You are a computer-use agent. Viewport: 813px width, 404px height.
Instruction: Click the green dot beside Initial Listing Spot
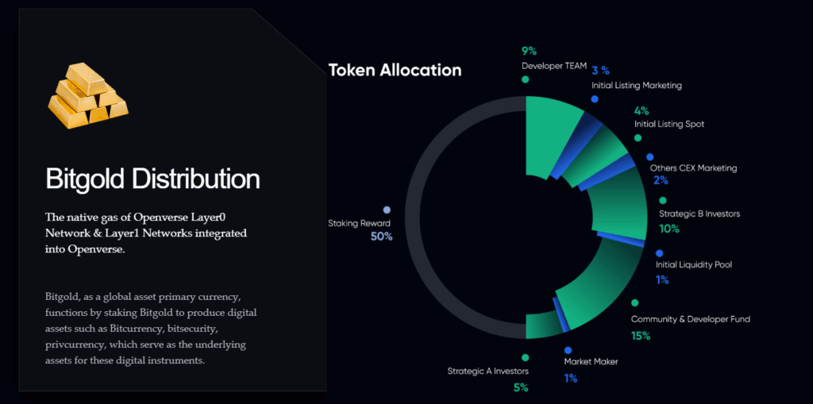point(637,138)
